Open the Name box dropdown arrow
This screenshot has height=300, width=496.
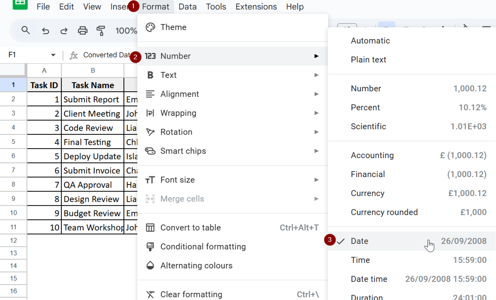53,55
